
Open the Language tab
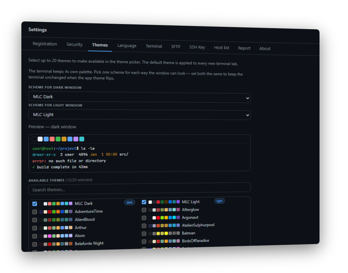127,46
